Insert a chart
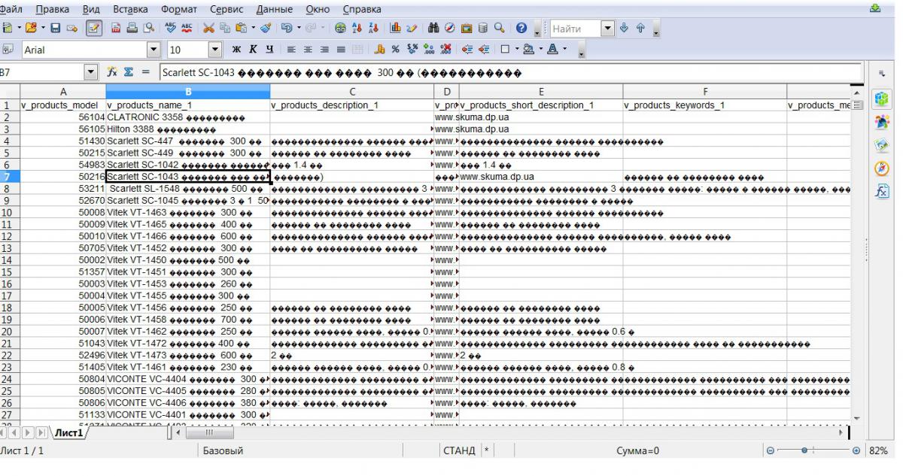 tap(394, 29)
